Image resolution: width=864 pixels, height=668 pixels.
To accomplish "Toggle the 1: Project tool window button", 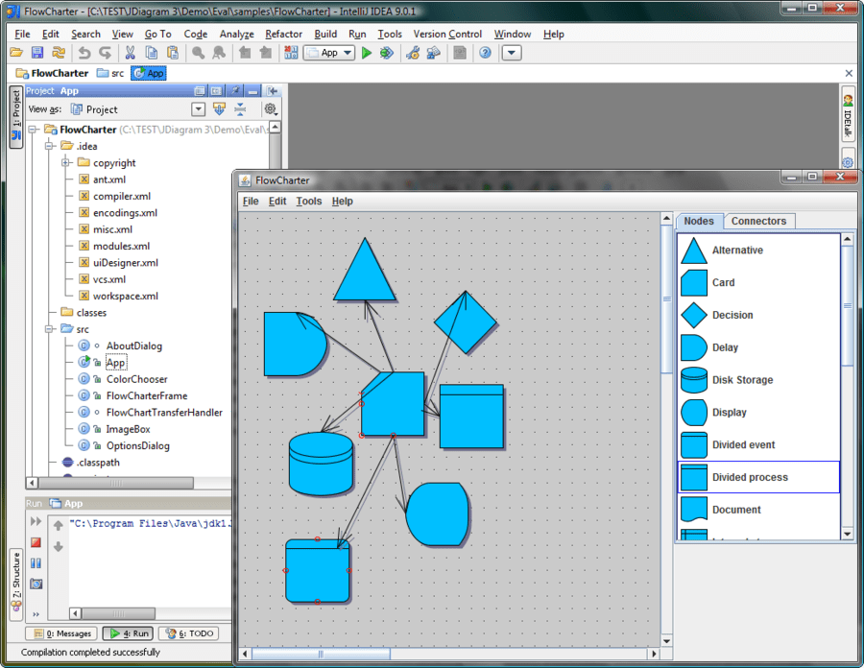I will coord(16,117).
